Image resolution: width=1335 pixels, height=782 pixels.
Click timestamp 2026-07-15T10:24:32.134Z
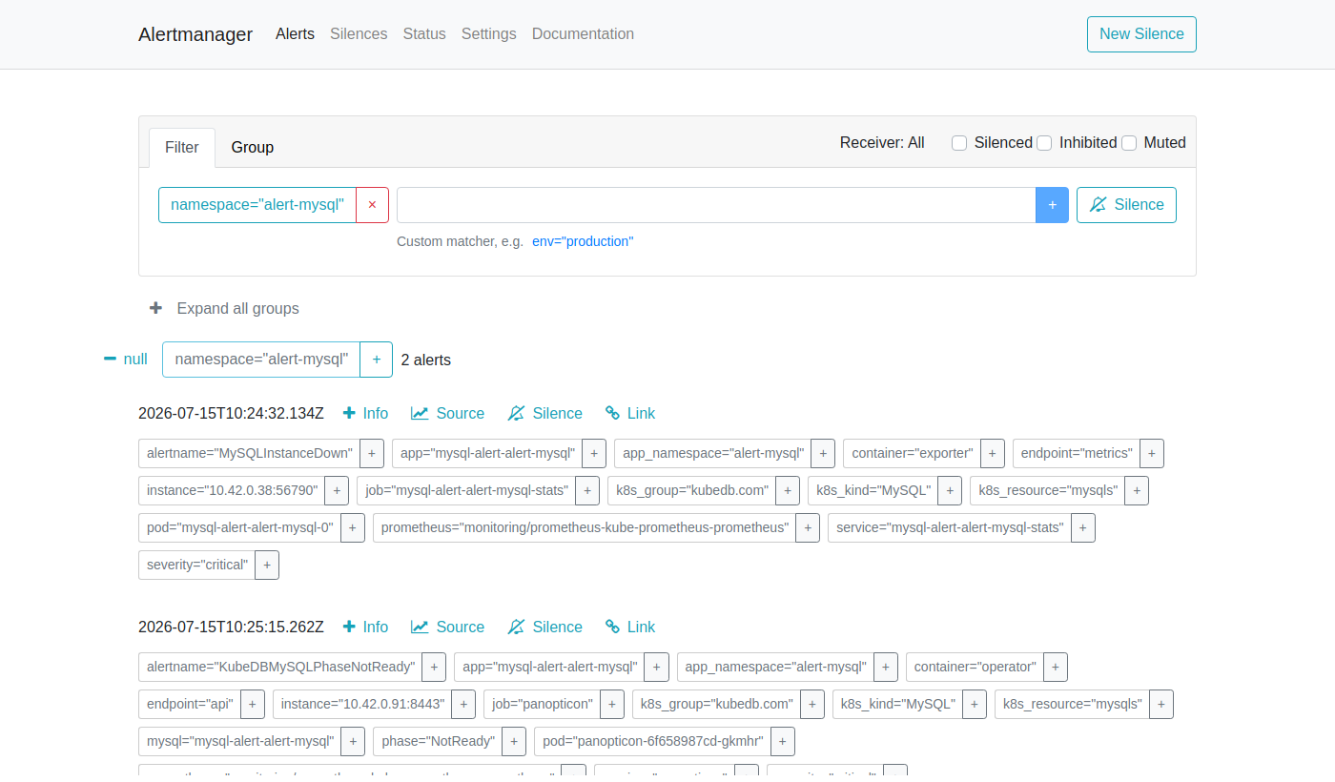coord(231,413)
